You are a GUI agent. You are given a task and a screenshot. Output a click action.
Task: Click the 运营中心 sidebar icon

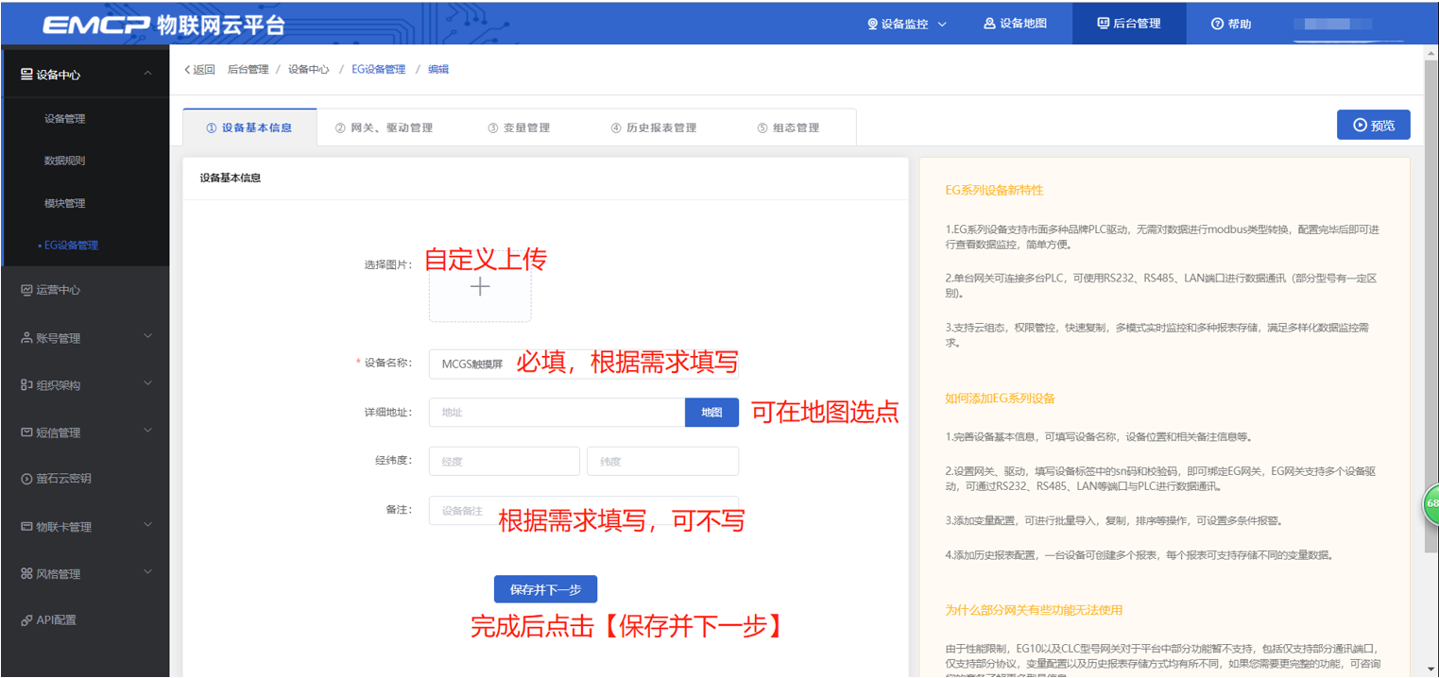pyautogui.click(x=26, y=290)
